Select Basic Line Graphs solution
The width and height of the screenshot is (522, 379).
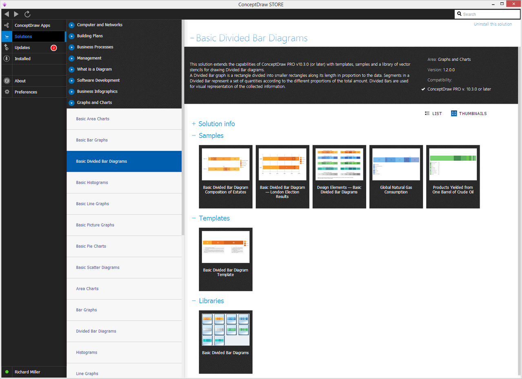click(124, 204)
